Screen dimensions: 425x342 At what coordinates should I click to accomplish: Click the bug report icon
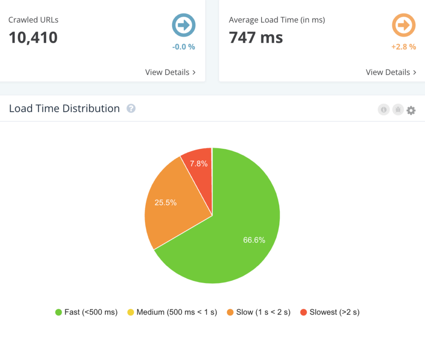coord(398,110)
